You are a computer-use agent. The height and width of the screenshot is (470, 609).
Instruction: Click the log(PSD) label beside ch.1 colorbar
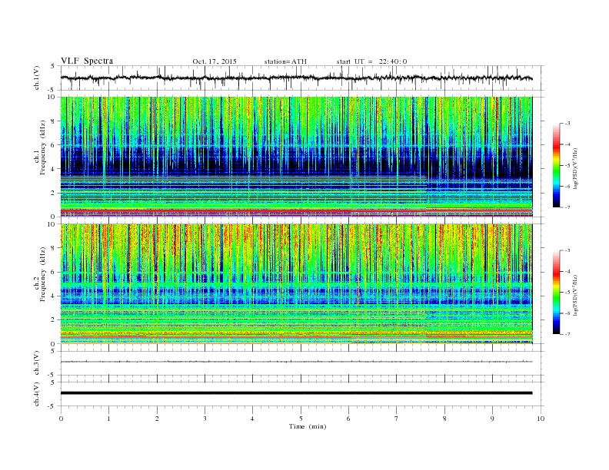[x=577, y=169]
